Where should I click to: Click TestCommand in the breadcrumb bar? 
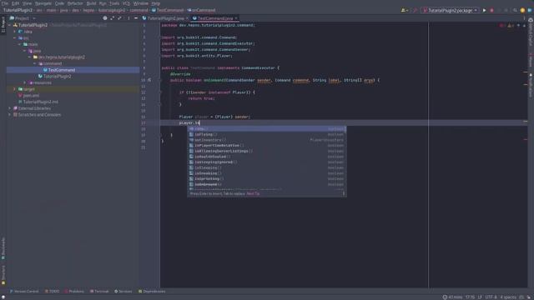click(168, 10)
